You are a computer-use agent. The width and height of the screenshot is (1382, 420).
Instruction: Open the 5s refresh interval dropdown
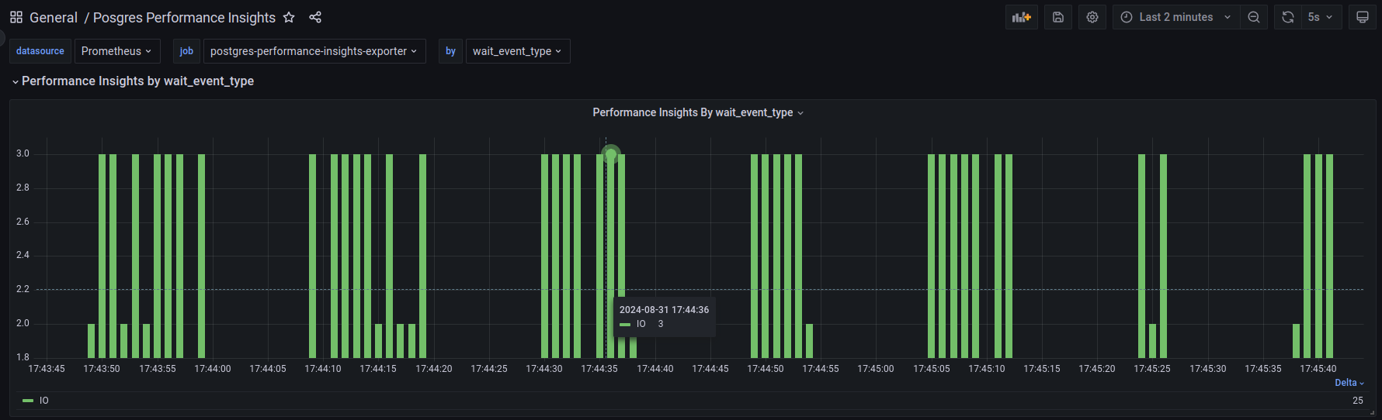[1321, 17]
